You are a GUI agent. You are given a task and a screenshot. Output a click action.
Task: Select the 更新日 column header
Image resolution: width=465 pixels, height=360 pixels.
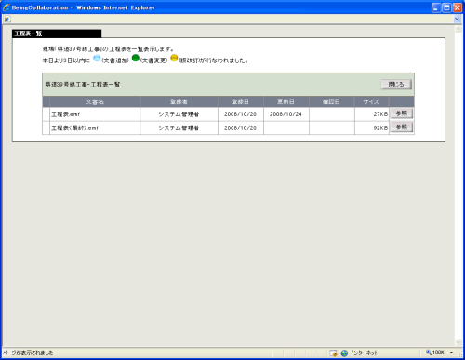point(286,101)
